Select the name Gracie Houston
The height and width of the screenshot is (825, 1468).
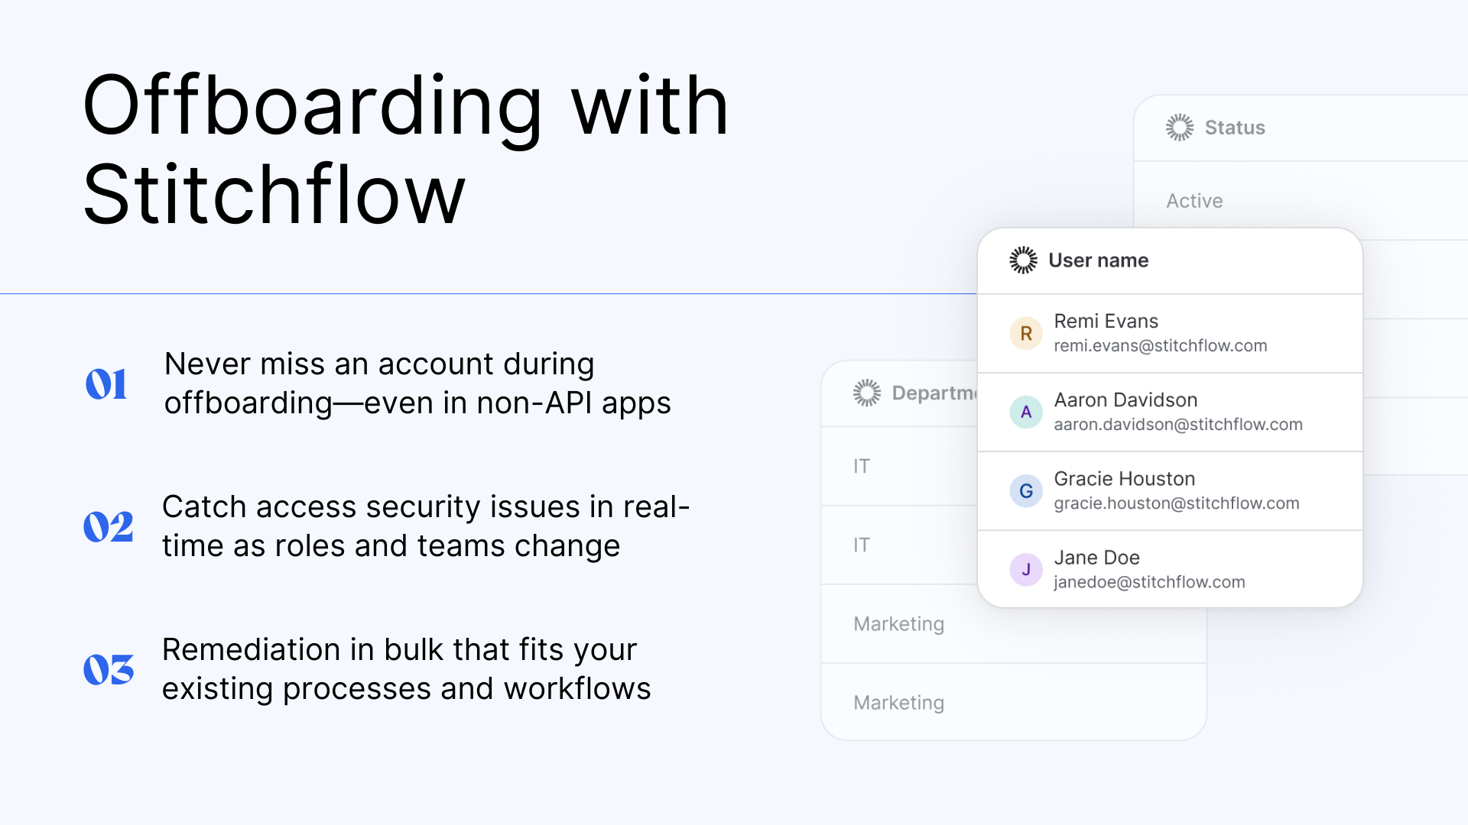coord(1124,479)
